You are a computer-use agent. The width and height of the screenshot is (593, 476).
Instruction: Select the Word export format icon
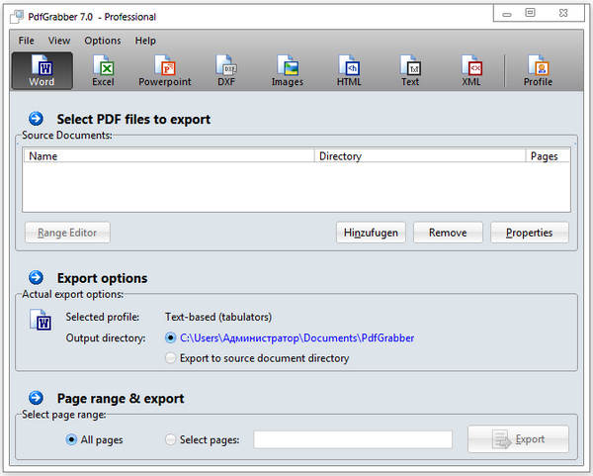point(42,71)
